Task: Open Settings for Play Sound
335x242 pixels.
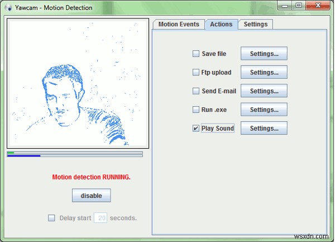Action: pos(264,129)
